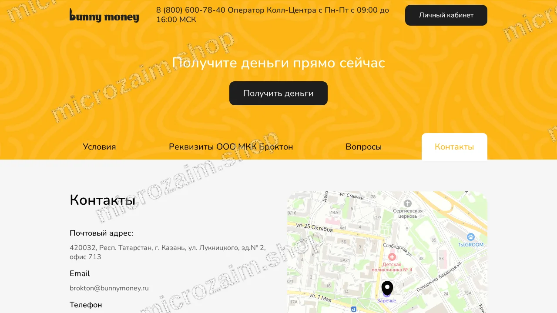Click the black location pin on the map
The image size is (557, 313).
tap(387, 288)
